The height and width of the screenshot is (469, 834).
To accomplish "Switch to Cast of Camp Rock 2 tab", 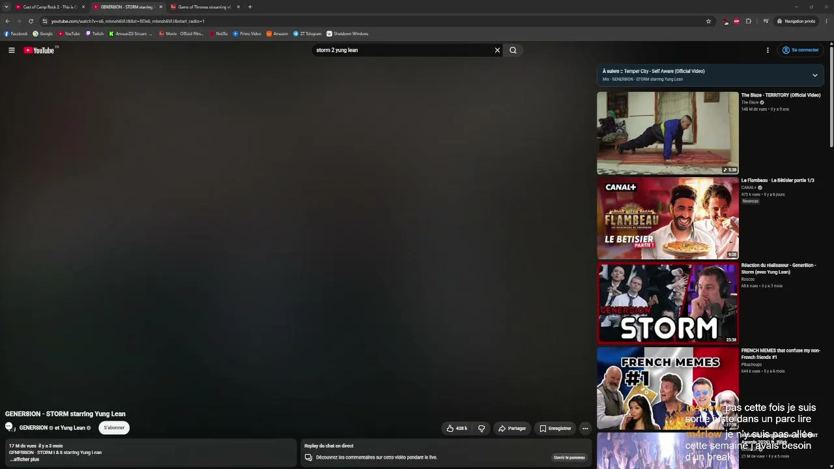I will [x=50, y=7].
